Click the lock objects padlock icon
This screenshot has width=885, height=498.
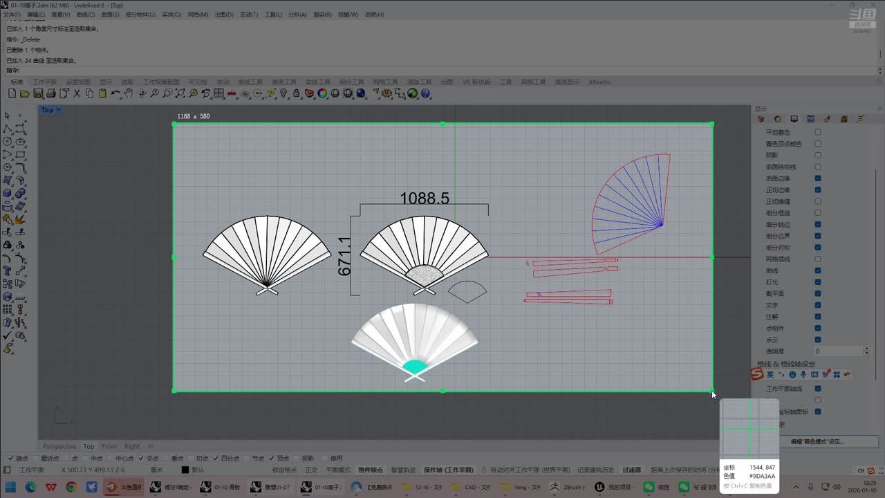tap(296, 93)
